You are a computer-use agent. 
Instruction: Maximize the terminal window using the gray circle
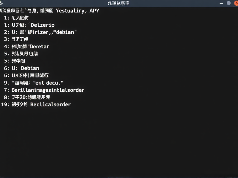[x=228, y=3]
